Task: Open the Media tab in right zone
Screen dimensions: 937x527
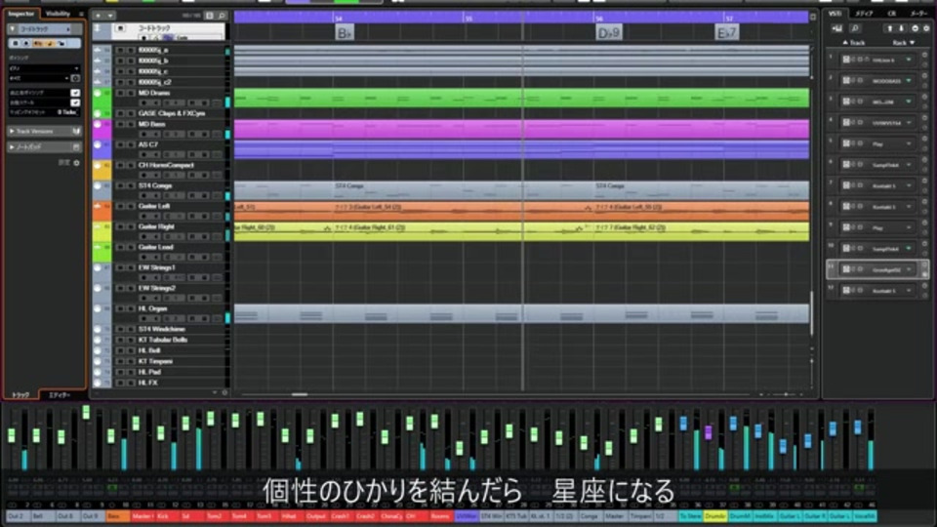Action: click(864, 13)
